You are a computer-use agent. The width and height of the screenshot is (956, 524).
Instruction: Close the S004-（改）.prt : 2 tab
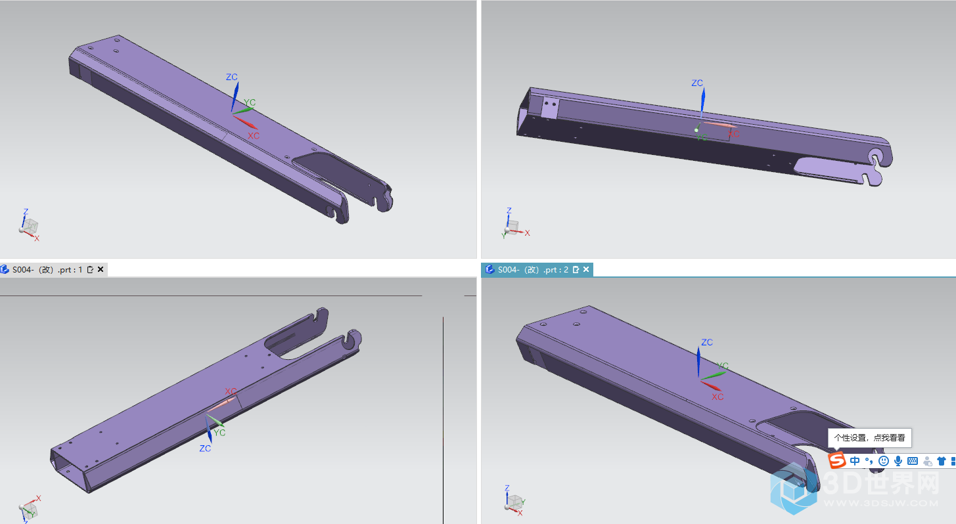(585, 269)
